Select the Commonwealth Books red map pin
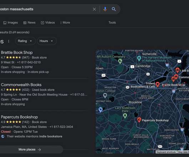 click(176, 76)
